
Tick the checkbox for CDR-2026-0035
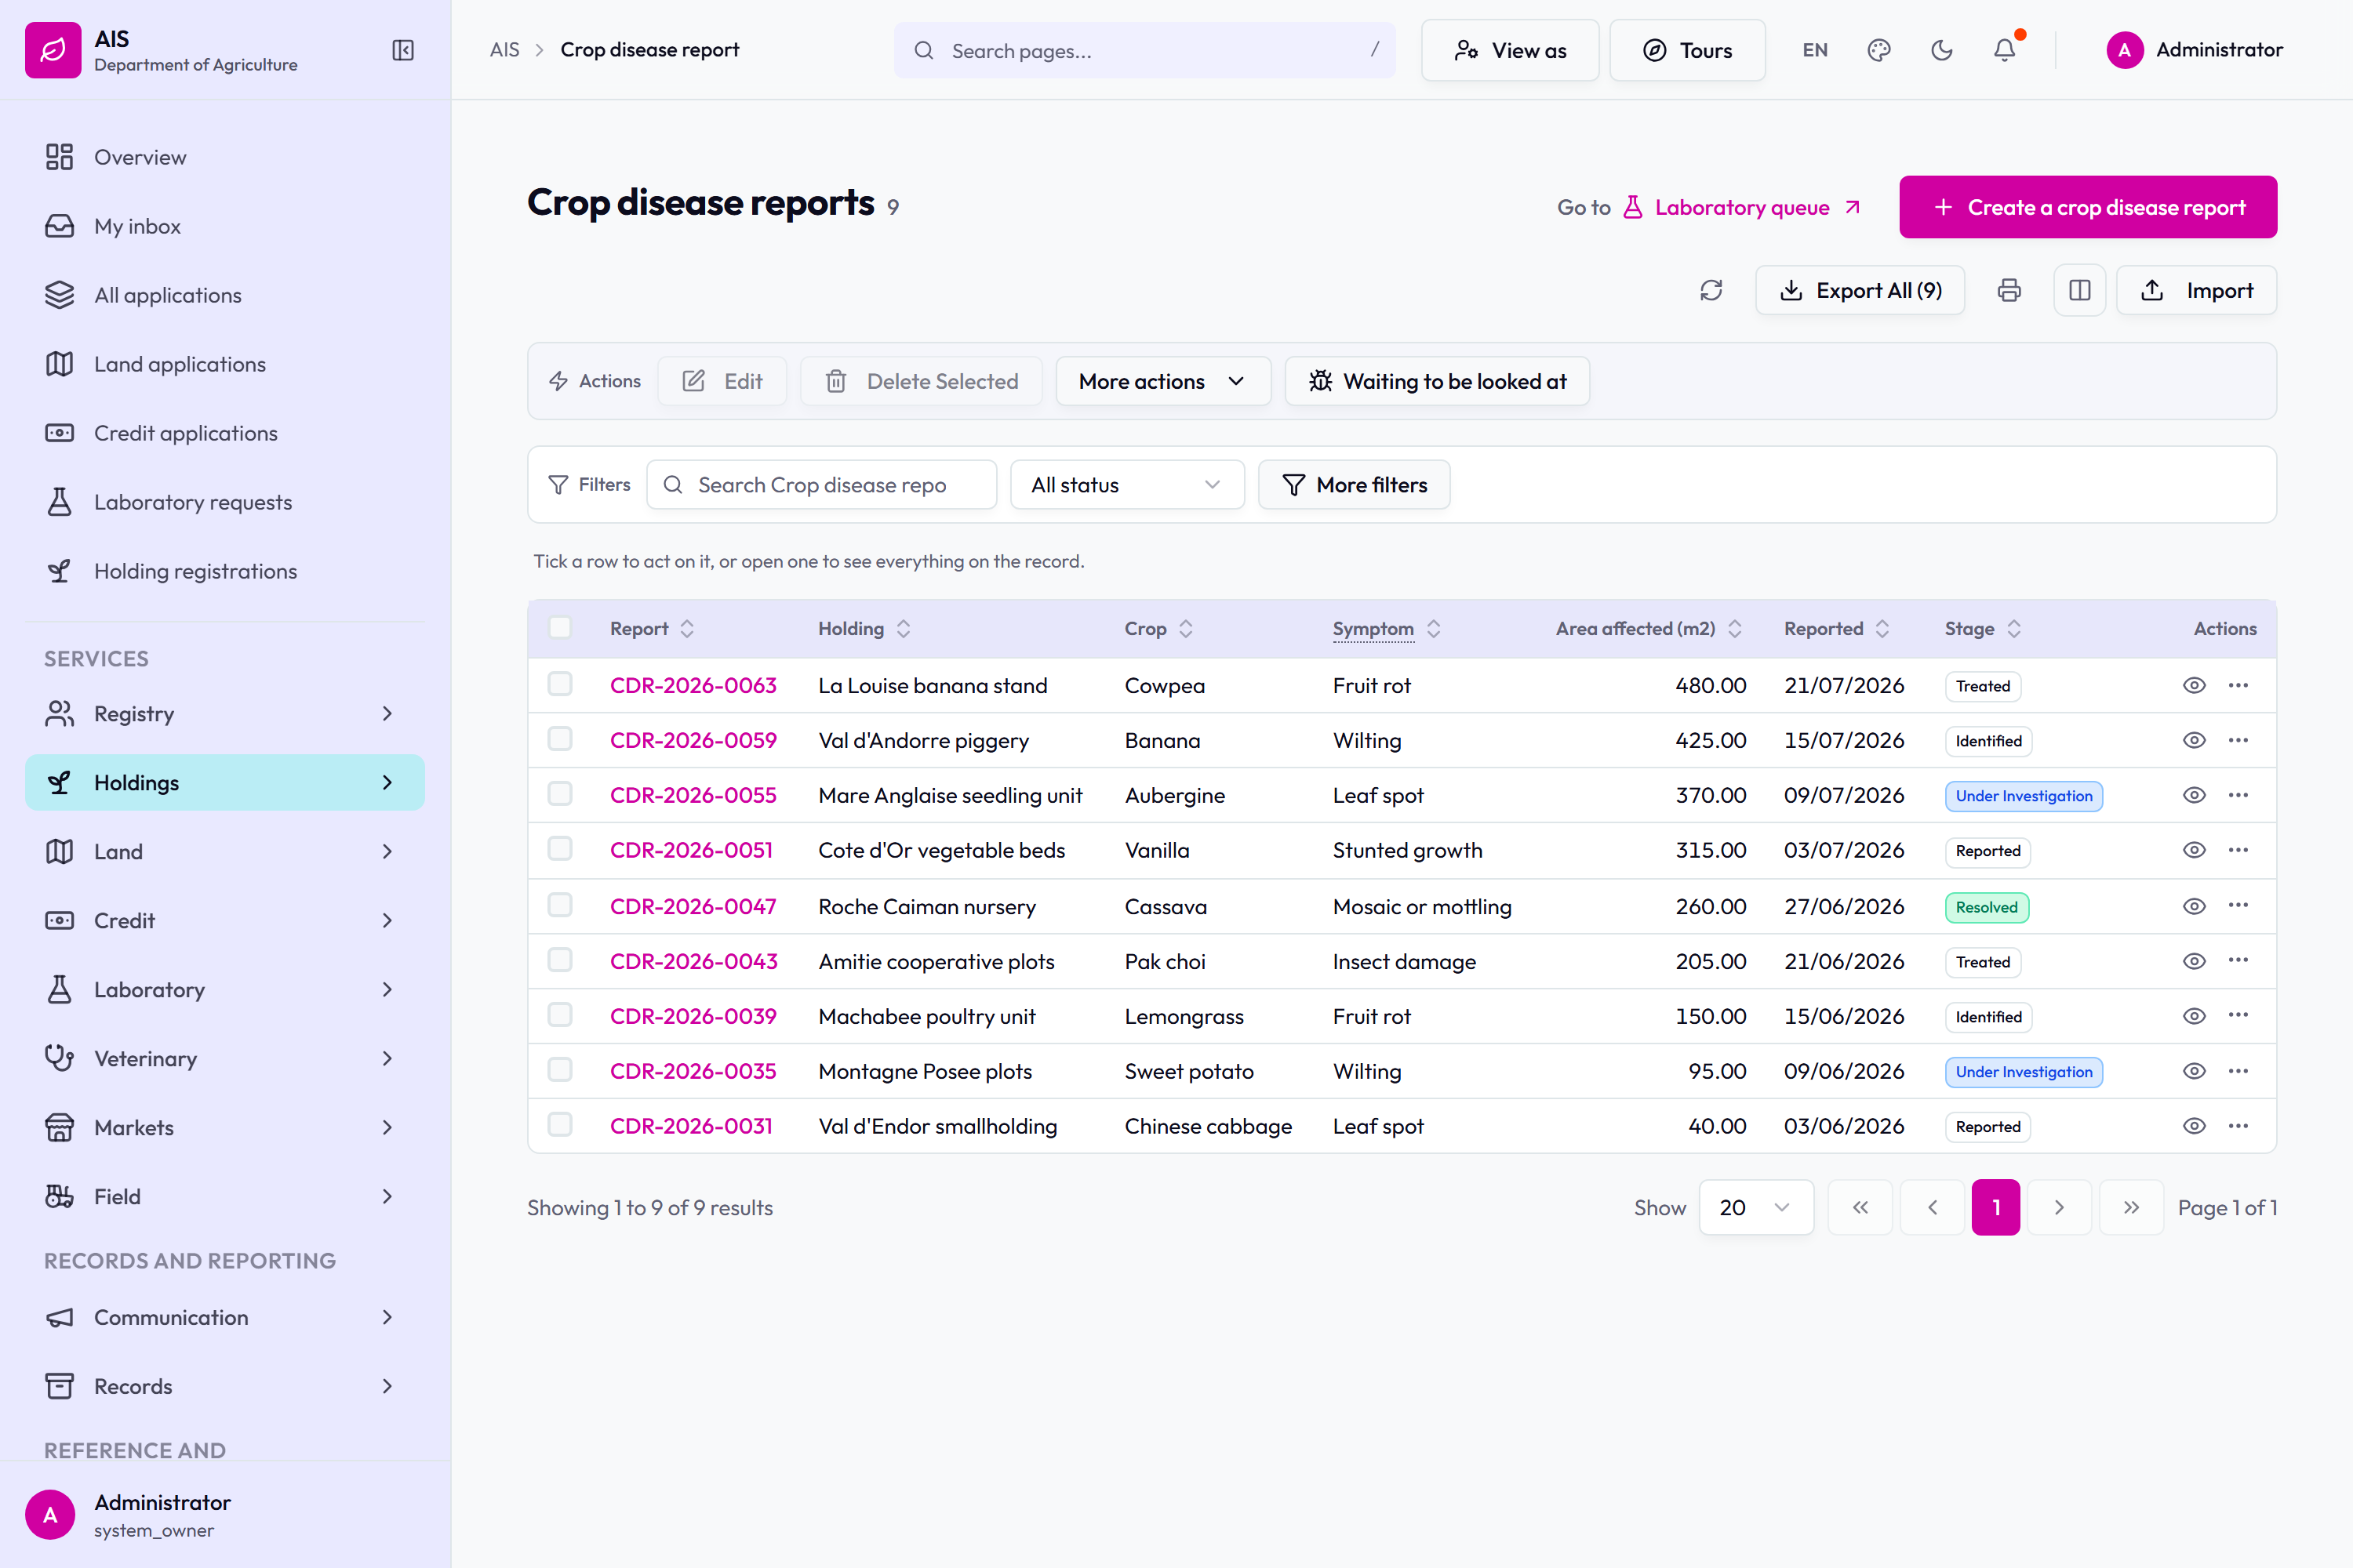(560, 1070)
